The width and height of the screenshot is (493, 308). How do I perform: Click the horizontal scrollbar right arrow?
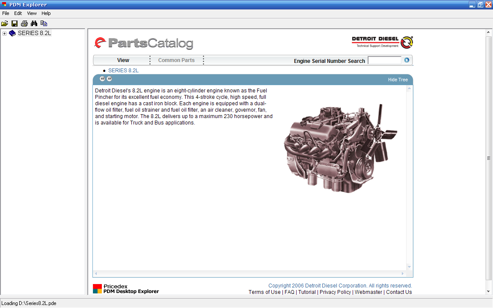[402, 273]
